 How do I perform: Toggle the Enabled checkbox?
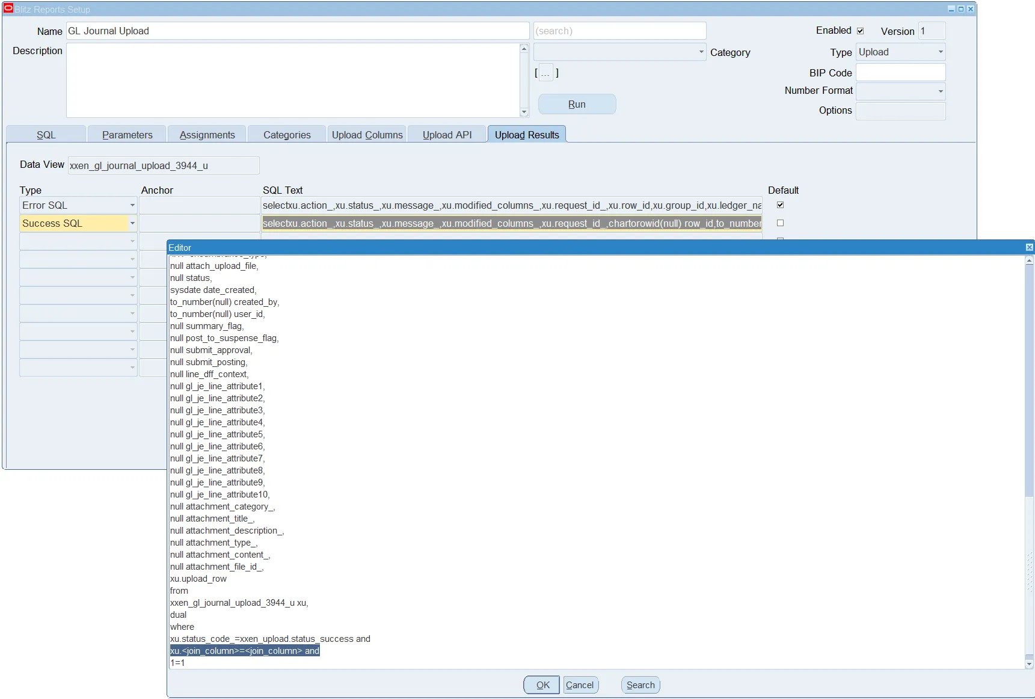[x=861, y=31]
